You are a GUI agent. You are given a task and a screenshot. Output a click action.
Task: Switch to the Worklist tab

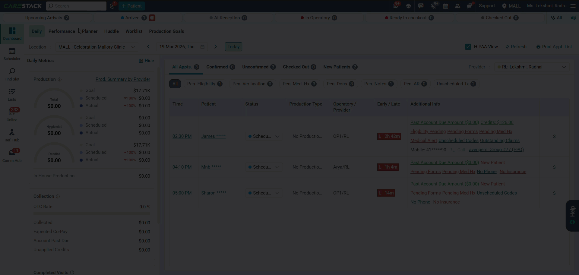134,31
